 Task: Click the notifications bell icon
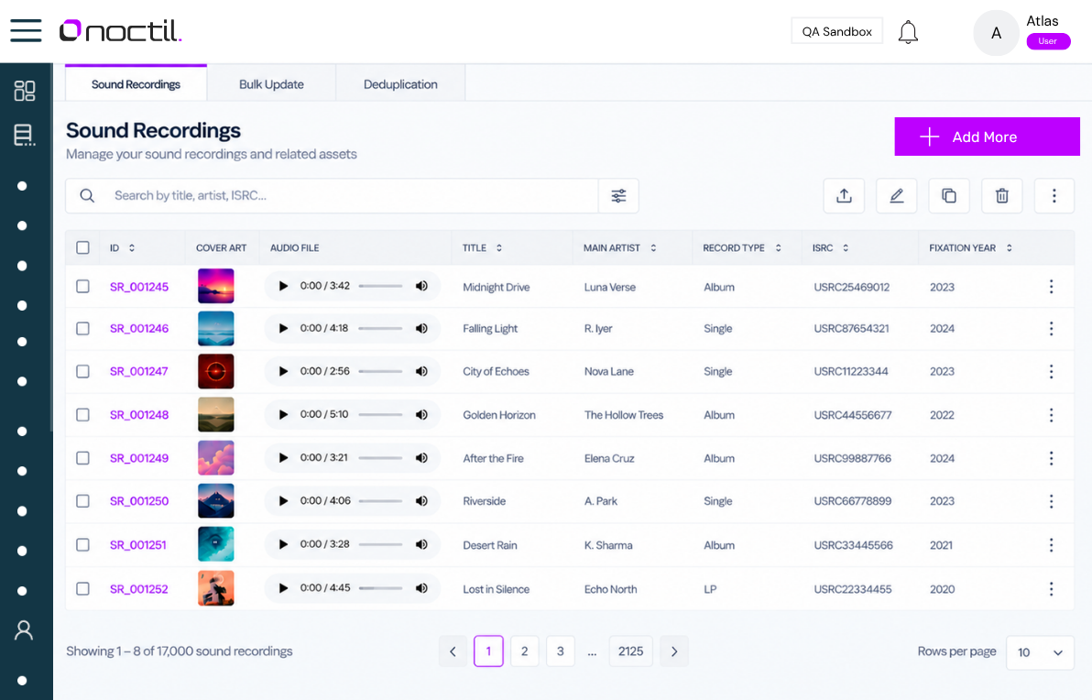pos(908,32)
